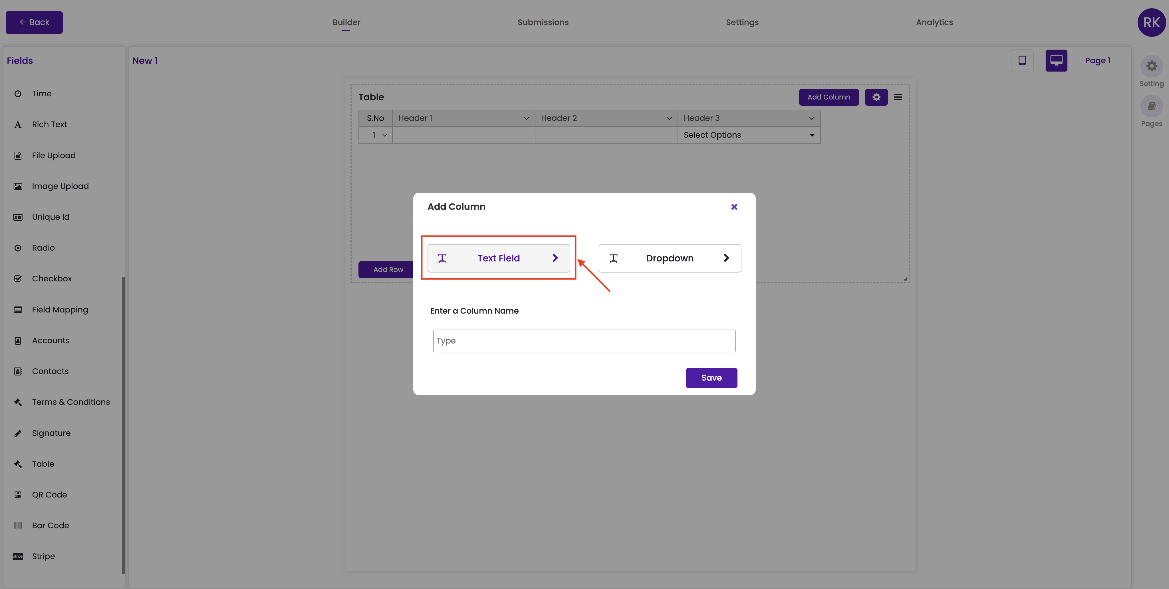Switch to the Analytics tab
The width and height of the screenshot is (1169, 589).
934,22
